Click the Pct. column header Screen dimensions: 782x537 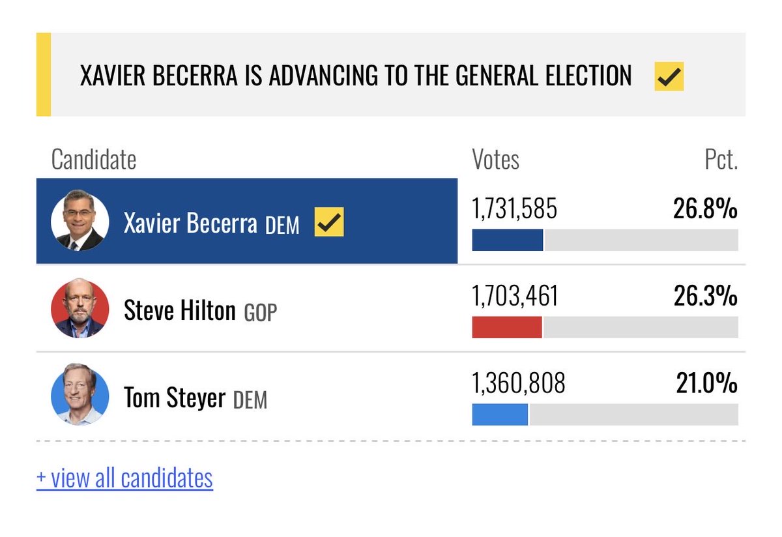[x=721, y=160]
